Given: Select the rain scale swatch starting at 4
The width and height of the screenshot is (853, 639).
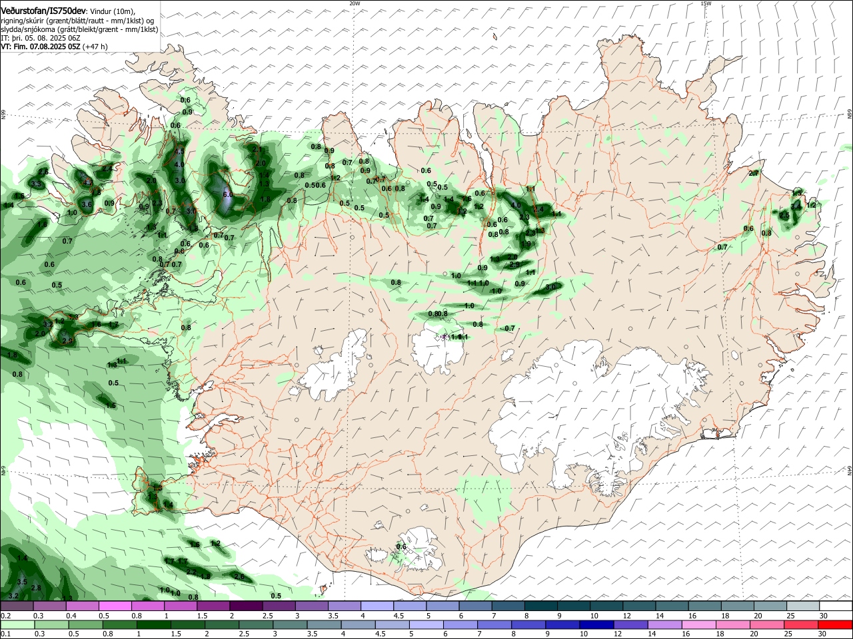Looking at the screenshot, I should click(x=357, y=624).
